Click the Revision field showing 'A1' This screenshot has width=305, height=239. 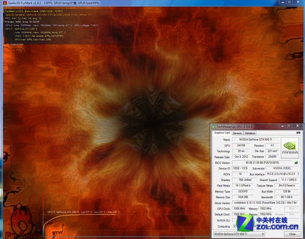click(272, 145)
